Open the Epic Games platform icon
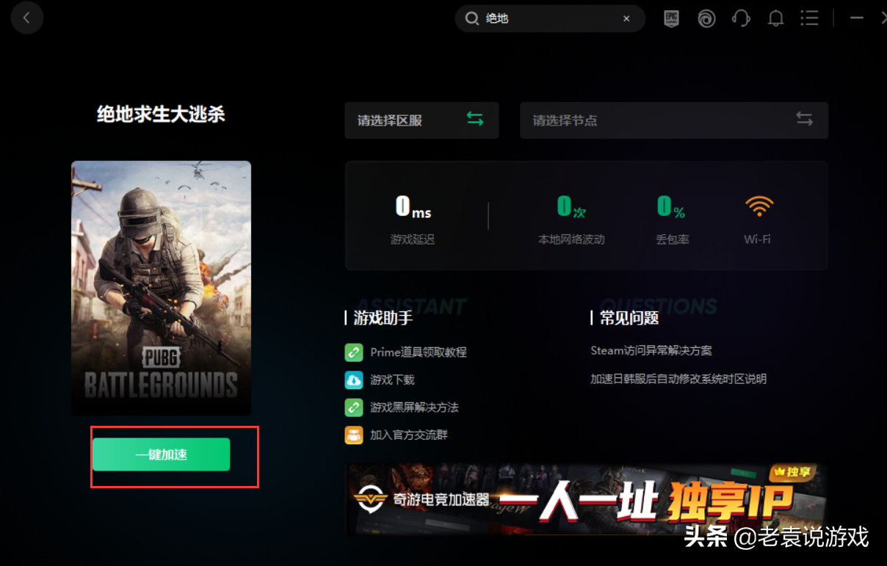The width and height of the screenshot is (887, 566). click(x=671, y=18)
